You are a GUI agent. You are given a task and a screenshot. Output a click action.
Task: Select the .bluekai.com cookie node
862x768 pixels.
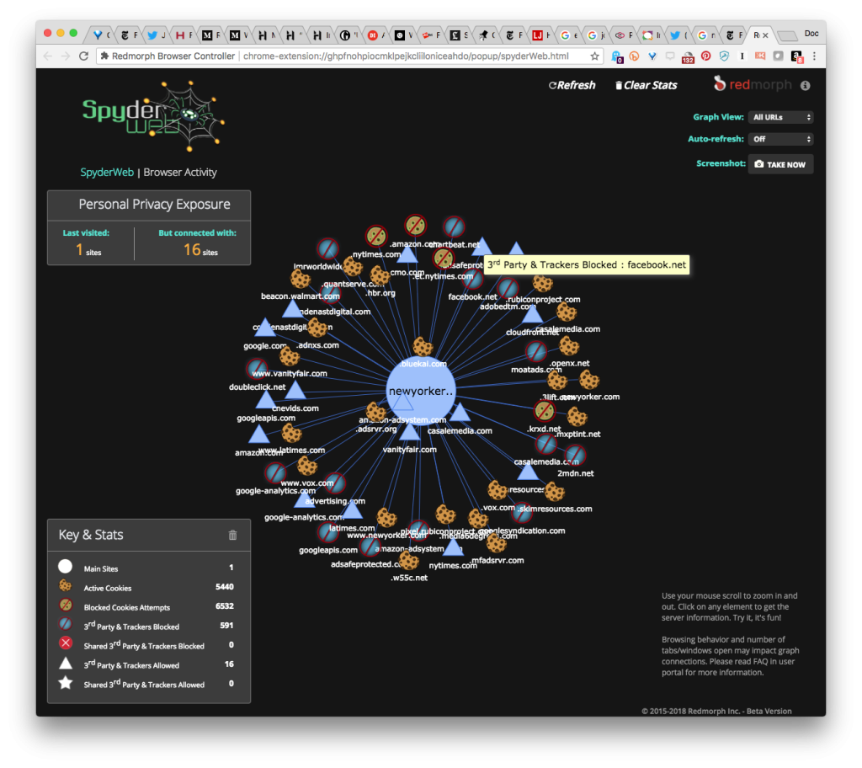(423, 348)
